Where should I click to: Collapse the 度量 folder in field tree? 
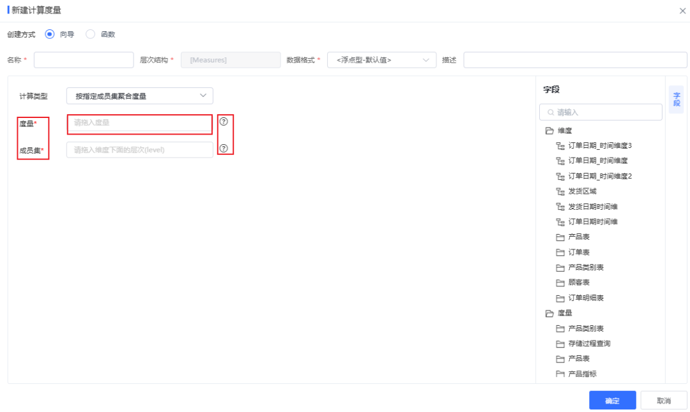point(565,313)
